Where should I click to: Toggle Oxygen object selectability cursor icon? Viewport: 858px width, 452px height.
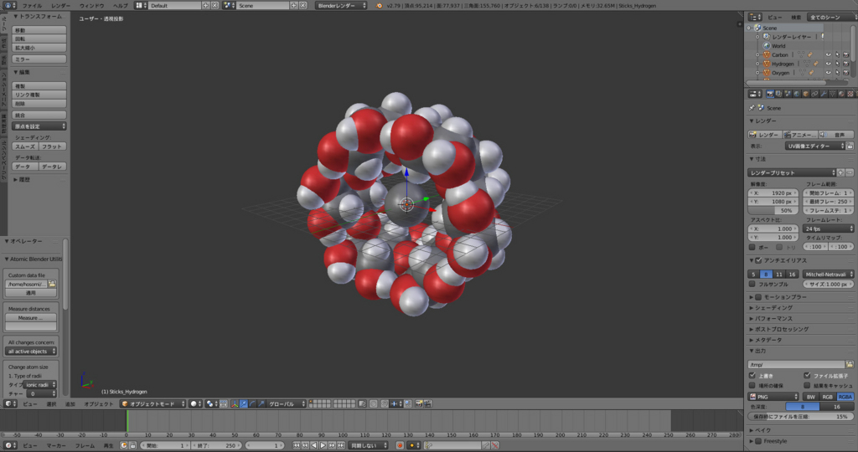tap(837, 73)
